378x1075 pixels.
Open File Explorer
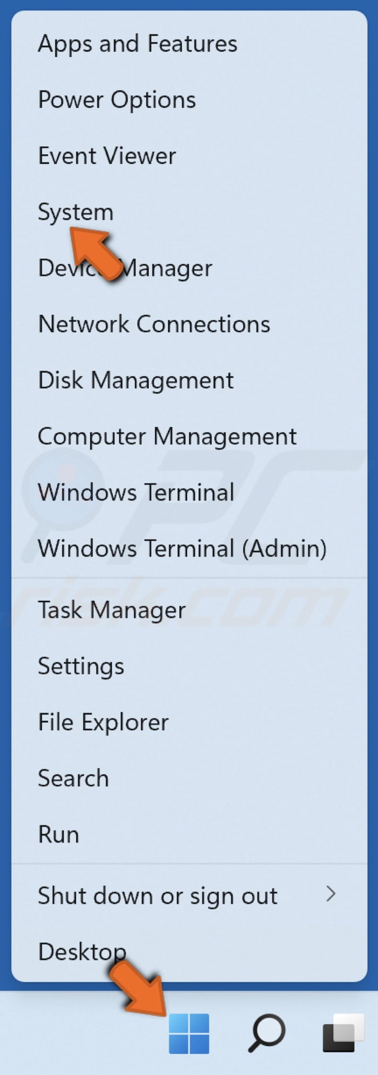pos(103,722)
